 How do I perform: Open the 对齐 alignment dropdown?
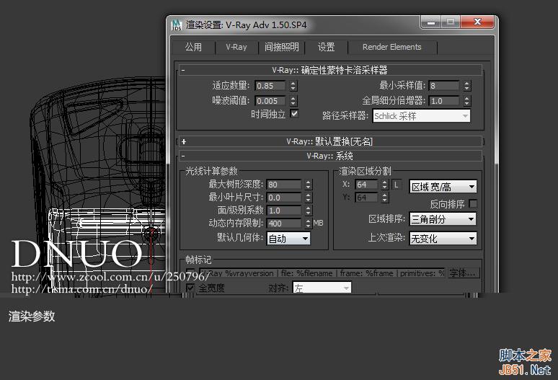click(322, 288)
